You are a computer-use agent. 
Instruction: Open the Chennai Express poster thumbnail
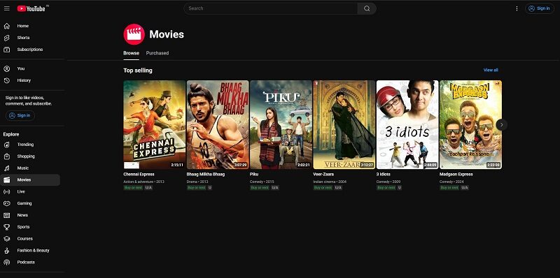(155, 124)
